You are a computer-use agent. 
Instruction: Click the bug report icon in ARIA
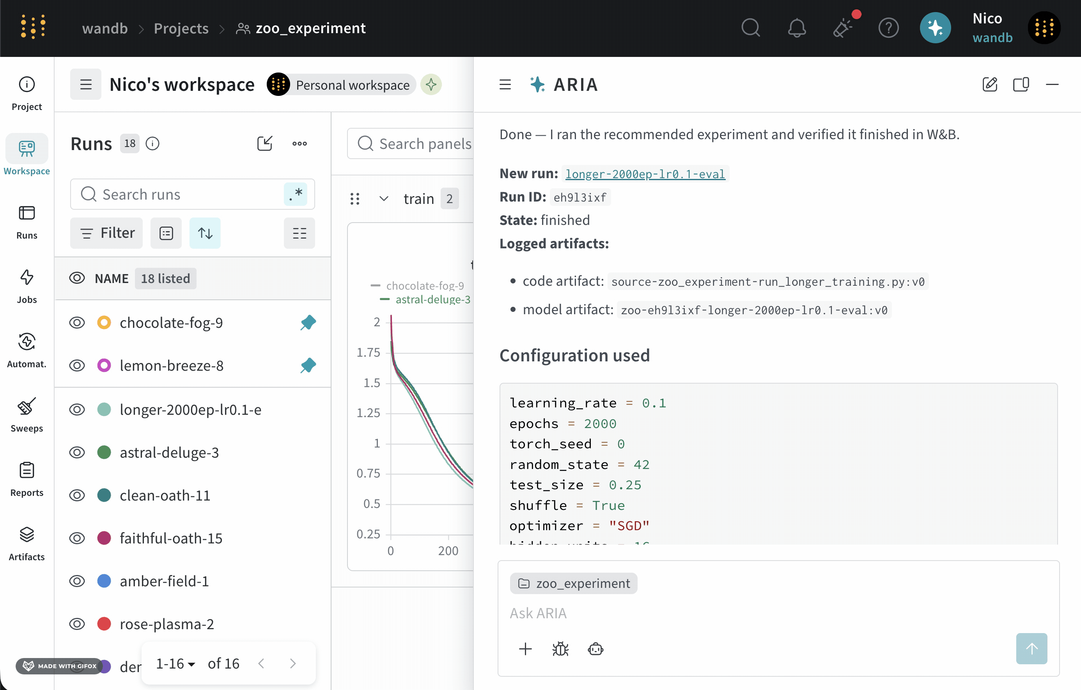click(x=560, y=649)
